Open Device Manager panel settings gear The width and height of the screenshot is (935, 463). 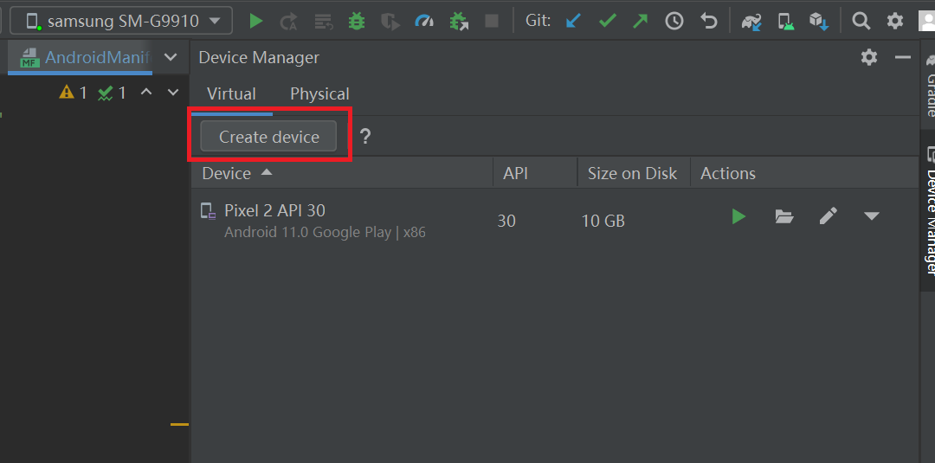pos(869,57)
